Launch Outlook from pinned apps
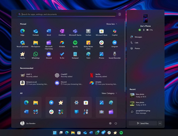 tap(36, 32)
